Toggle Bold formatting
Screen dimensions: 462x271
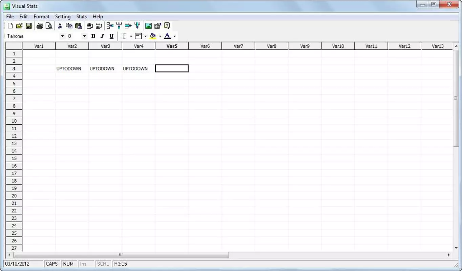pyautogui.click(x=93, y=36)
